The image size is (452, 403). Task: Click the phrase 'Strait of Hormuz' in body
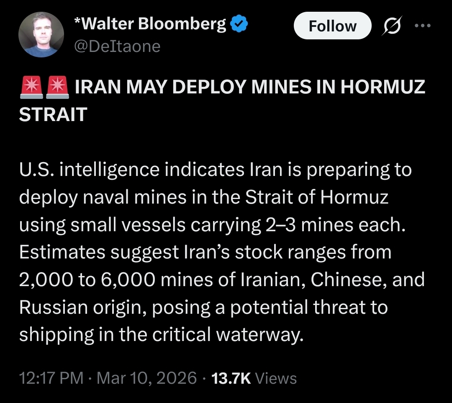pyautogui.click(x=316, y=197)
